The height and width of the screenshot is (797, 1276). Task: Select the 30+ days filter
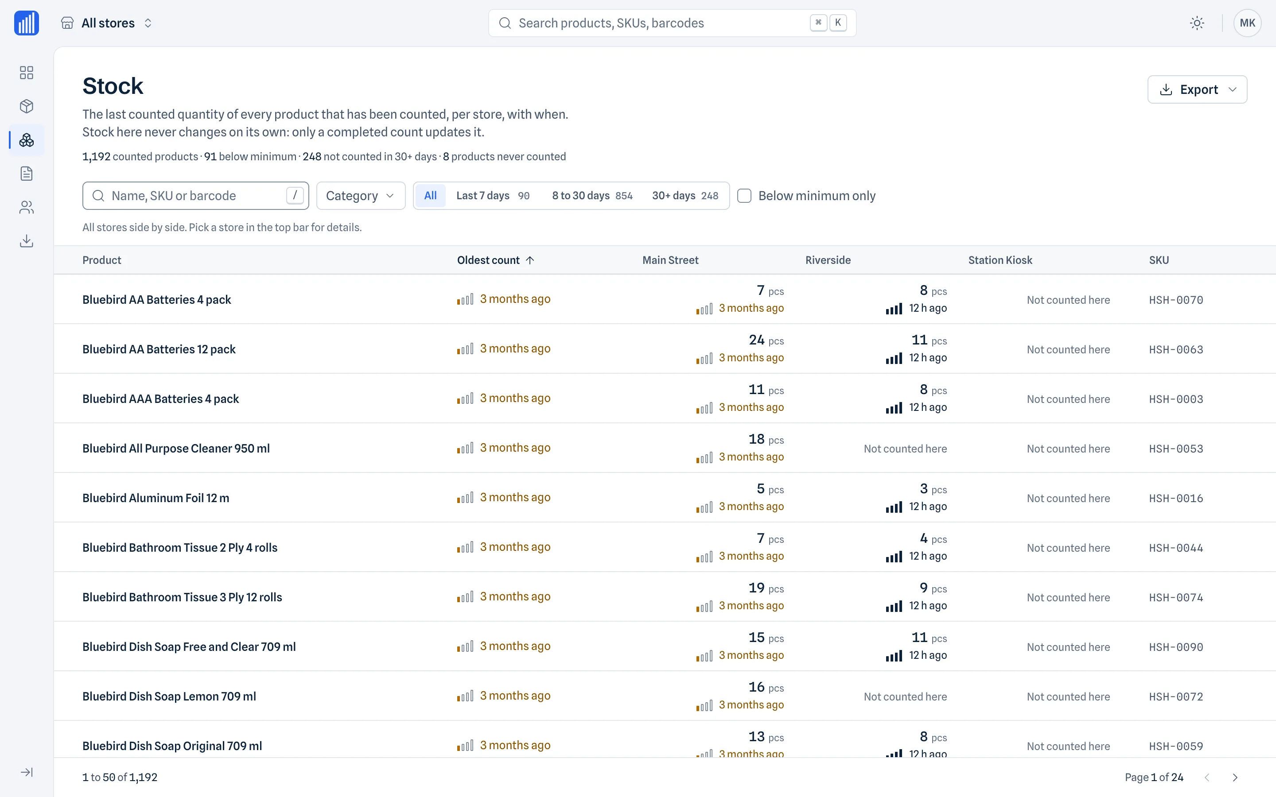tap(685, 196)
